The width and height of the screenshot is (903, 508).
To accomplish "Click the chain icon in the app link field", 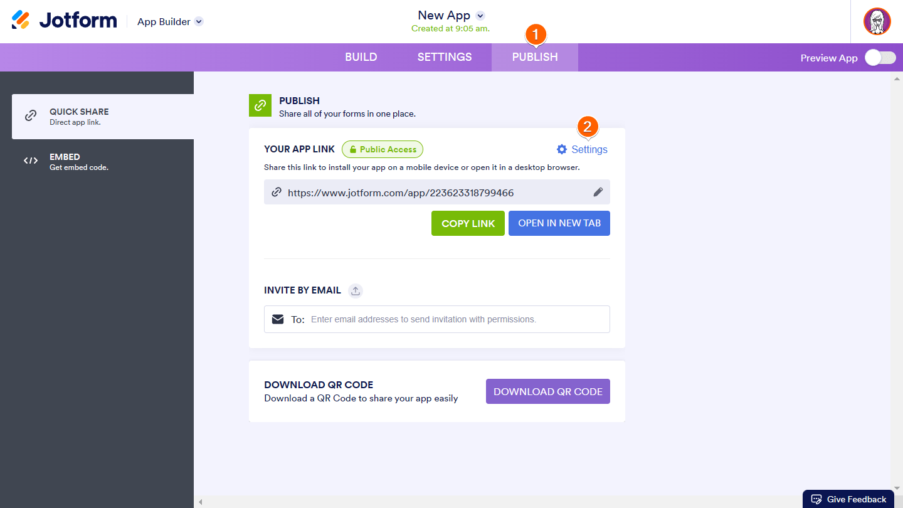I will click(x=276, y=193).
